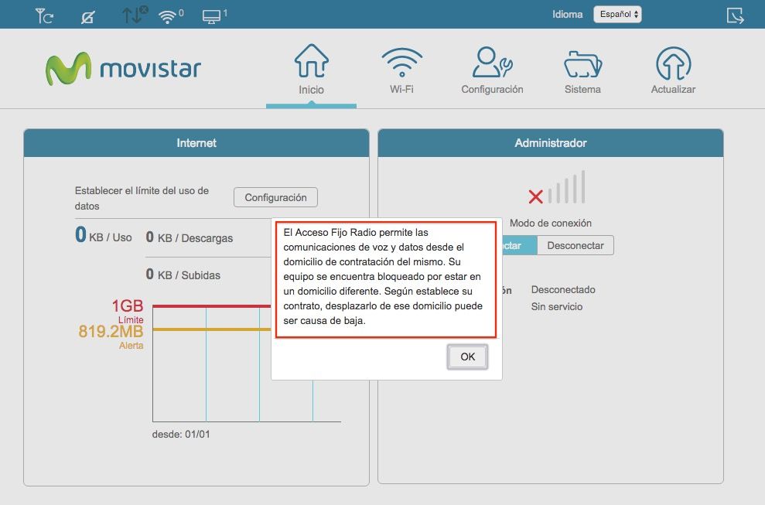Click the connected devices monitor icon
Viewport: 765px width, 505px height.
(212, 15)
